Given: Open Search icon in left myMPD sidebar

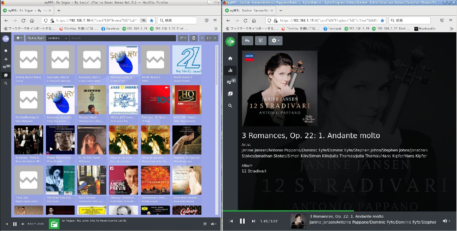Looking at the screenshot, I should click(x=6, y=84).
